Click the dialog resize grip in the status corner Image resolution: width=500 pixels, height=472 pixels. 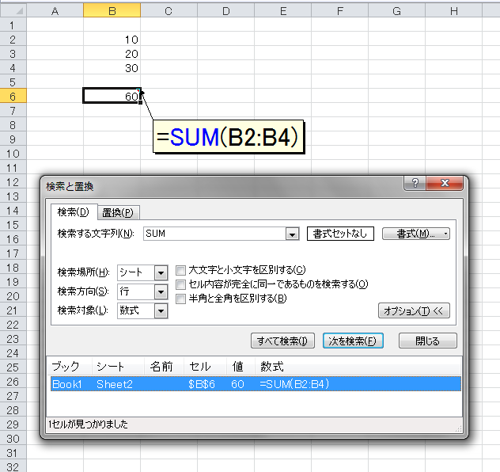tap(458, 428)
